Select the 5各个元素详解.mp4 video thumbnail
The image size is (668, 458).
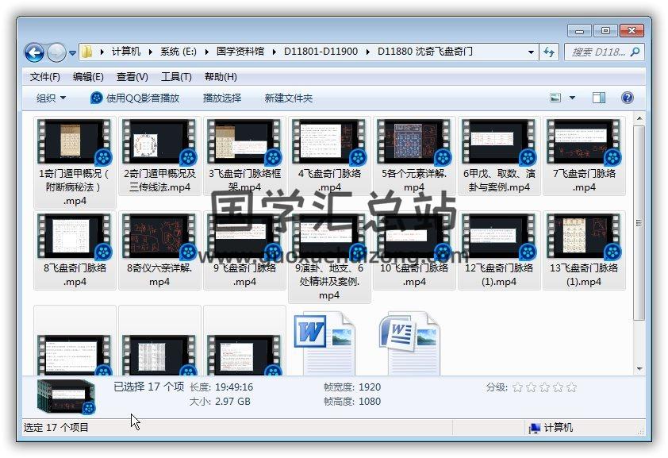(413, 143)
